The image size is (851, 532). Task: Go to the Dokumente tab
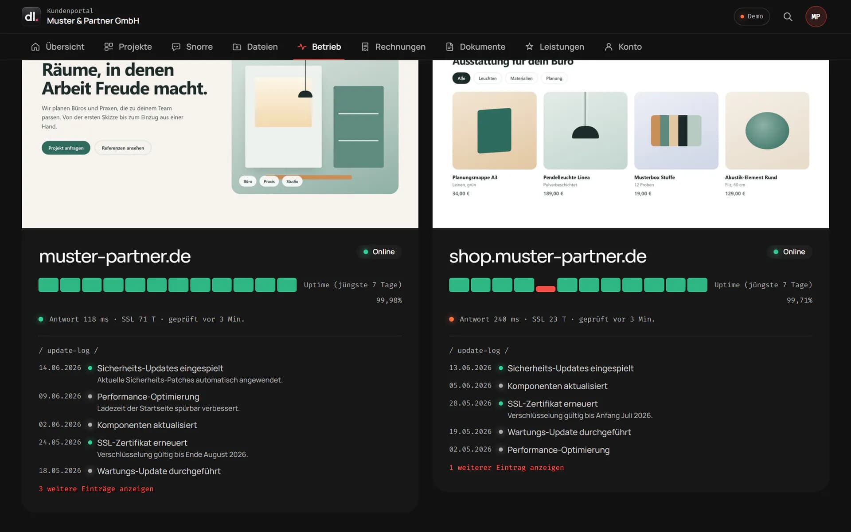click(x=475, y=47)
